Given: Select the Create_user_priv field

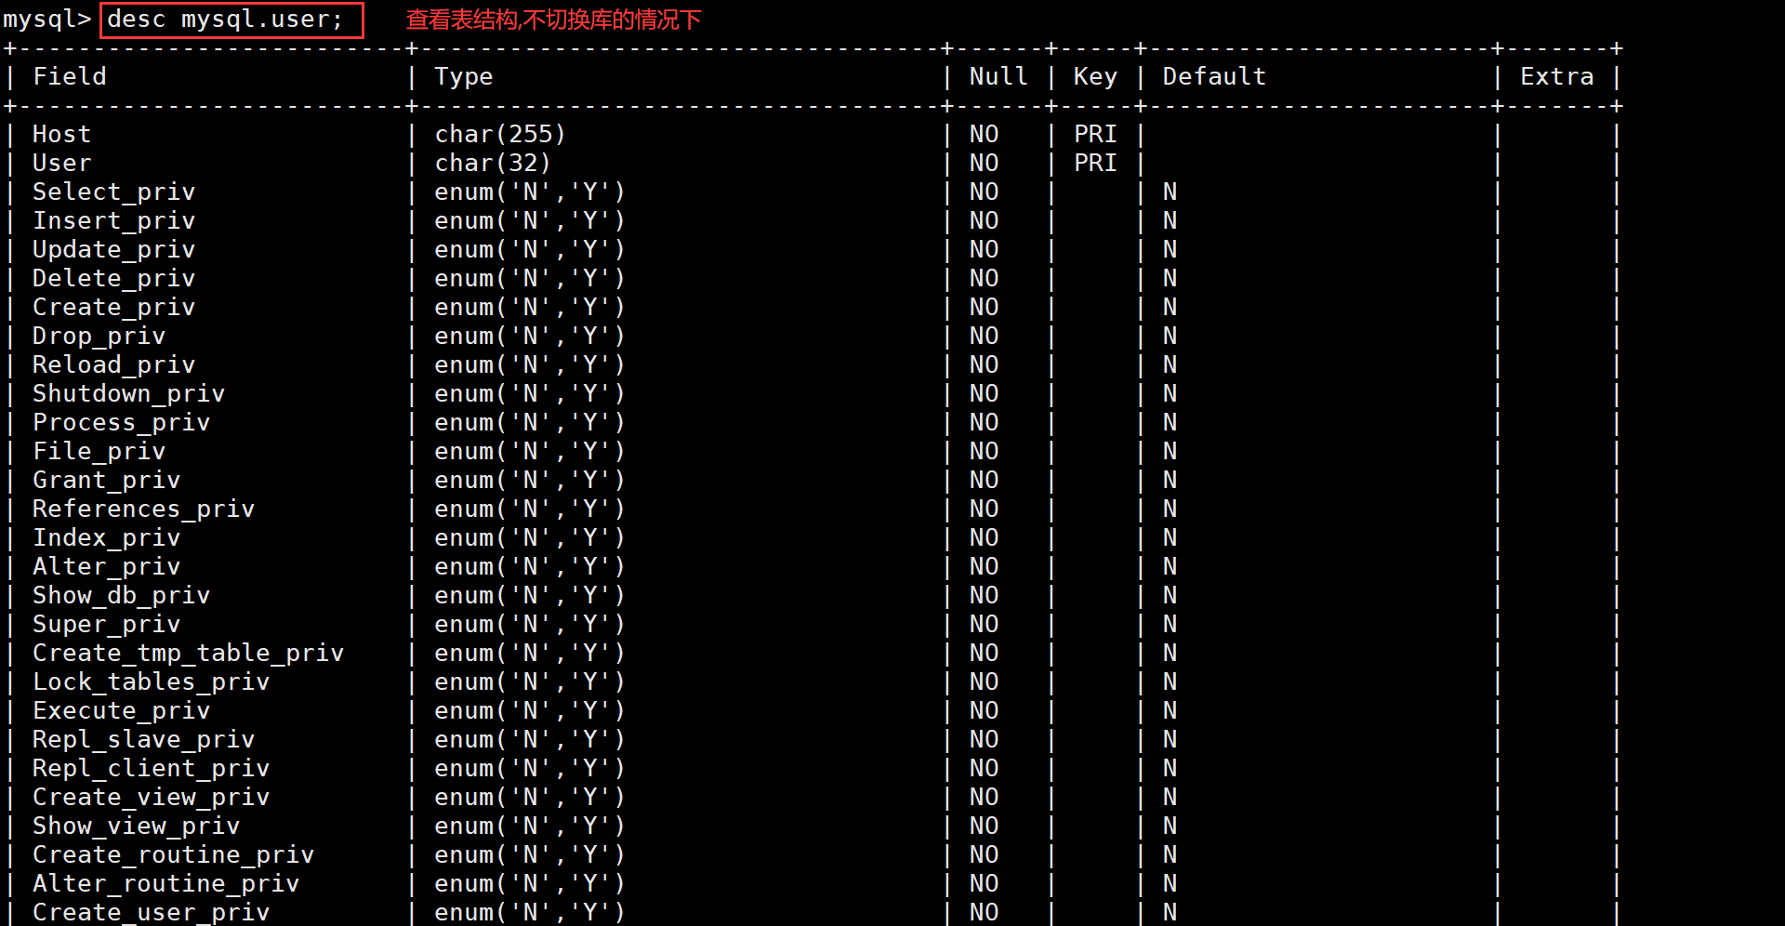Looking at the screenshot, I should pyautogui.click(x=152, y=912).
